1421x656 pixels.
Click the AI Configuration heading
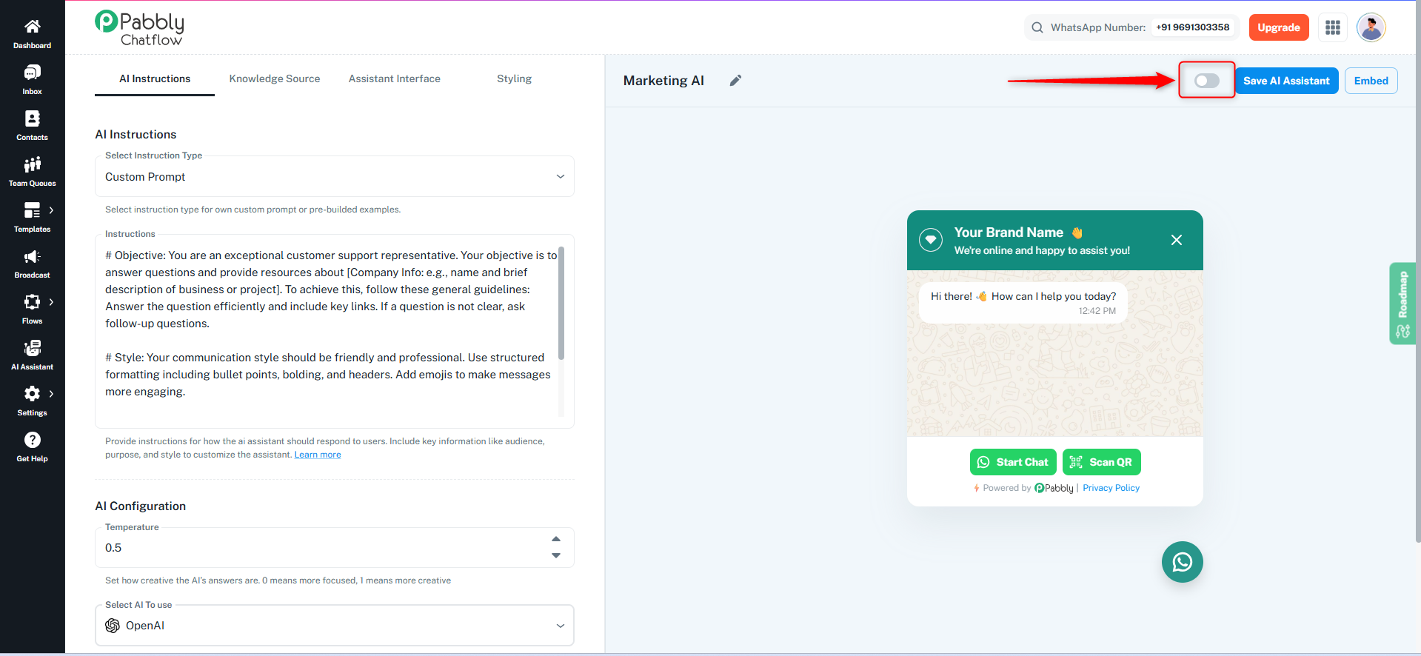[x=141, y=506]
